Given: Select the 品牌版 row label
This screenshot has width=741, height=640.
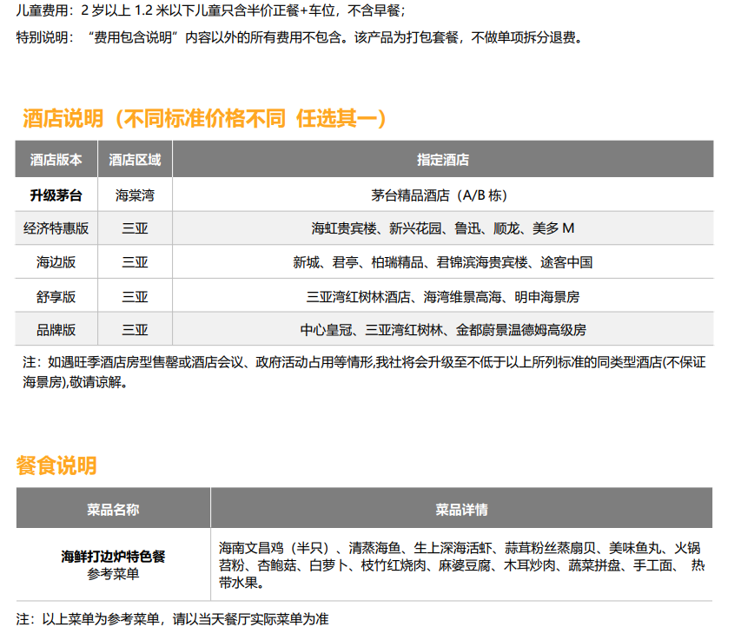Looking at the screenshot, I should [56, 330].
